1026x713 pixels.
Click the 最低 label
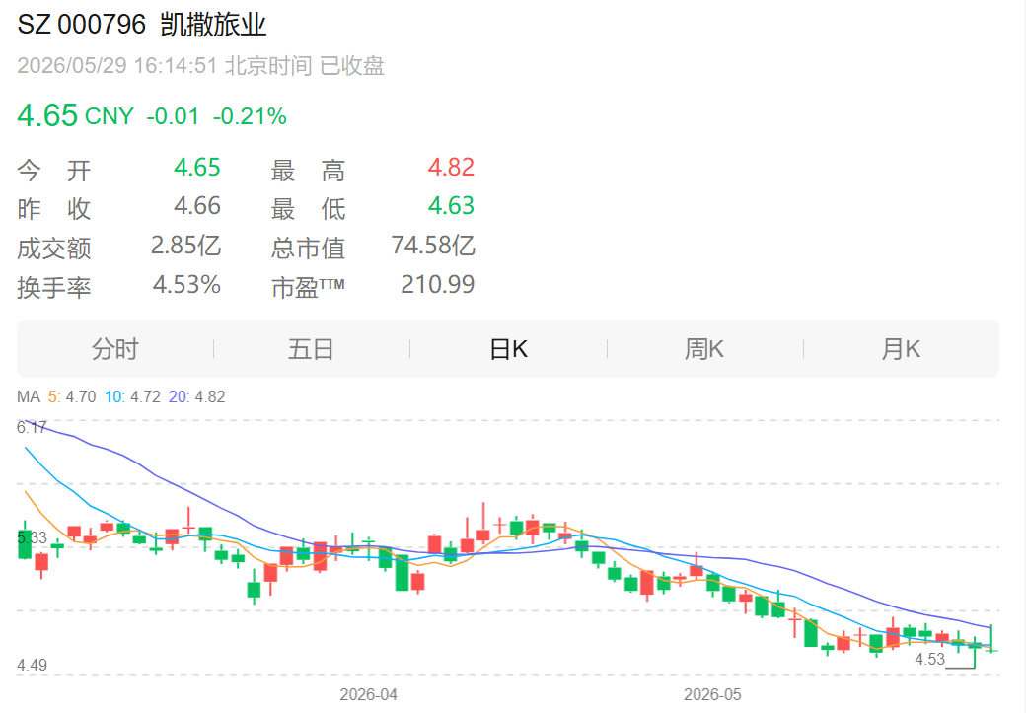click(x=308, y=209)
